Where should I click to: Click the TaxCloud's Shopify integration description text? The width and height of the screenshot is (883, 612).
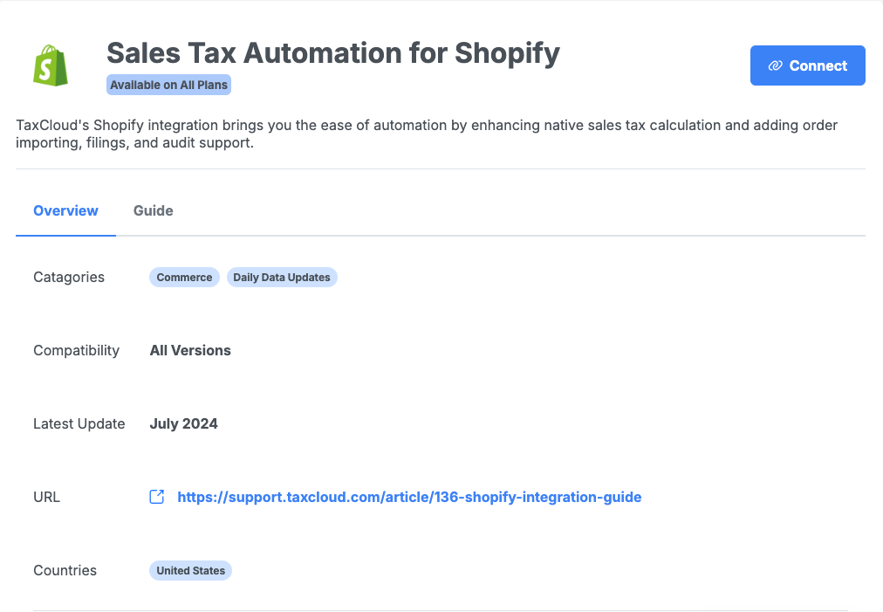click(x=427, y=134)
